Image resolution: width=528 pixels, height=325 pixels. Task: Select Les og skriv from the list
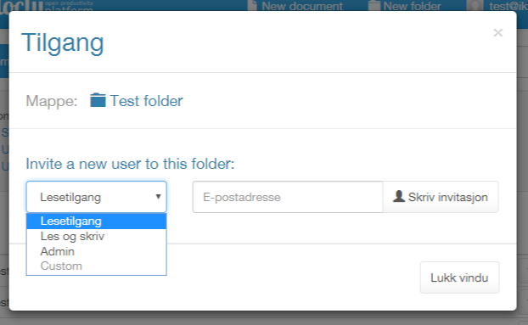pos(96,236)
